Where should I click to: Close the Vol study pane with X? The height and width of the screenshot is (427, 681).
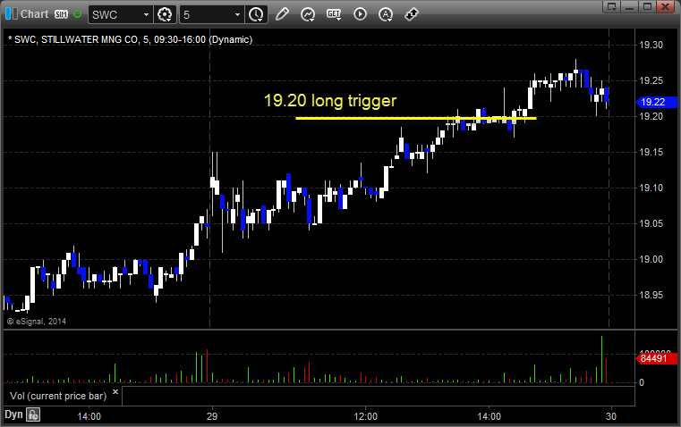[x=115, y=392]
